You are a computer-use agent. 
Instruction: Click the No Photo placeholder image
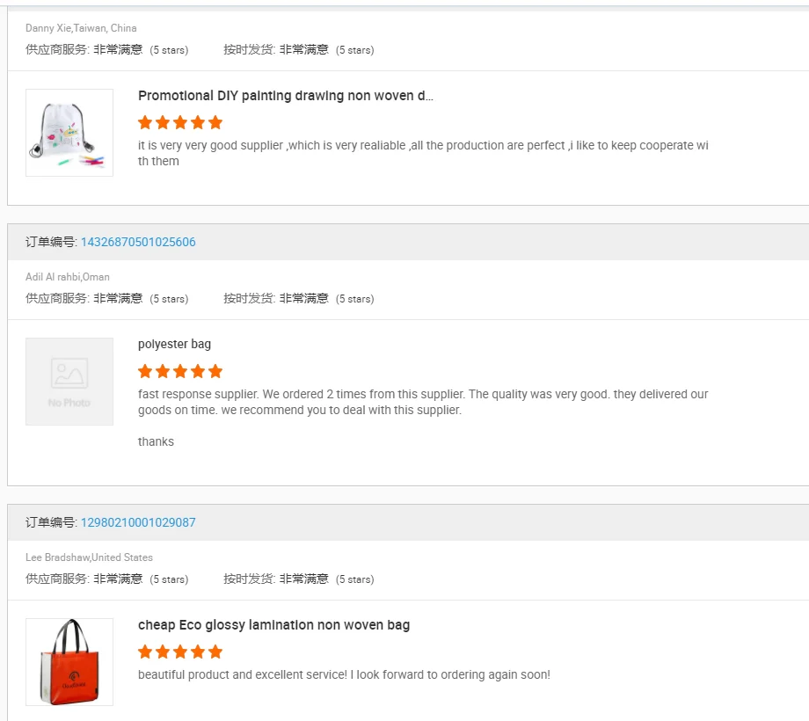pyautogui.click(x=69, y=382)
